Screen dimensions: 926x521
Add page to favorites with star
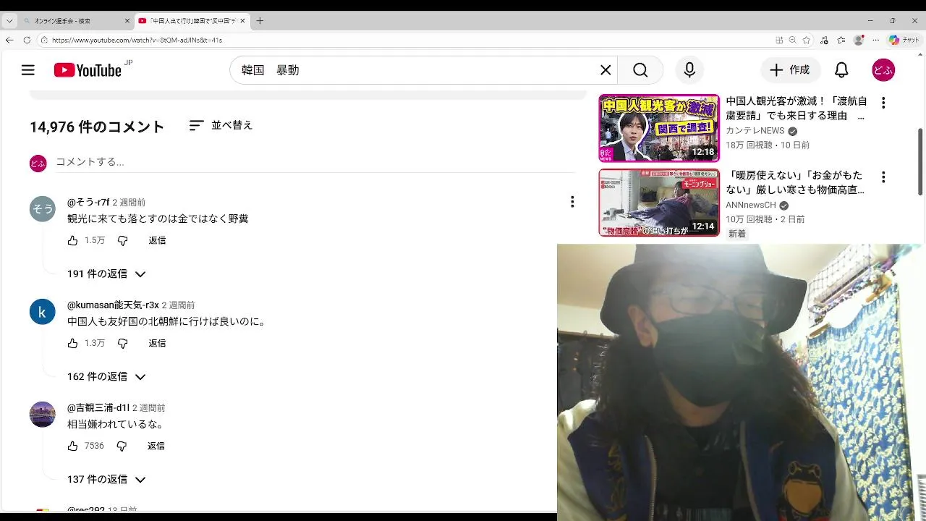(x=807, y=41)
